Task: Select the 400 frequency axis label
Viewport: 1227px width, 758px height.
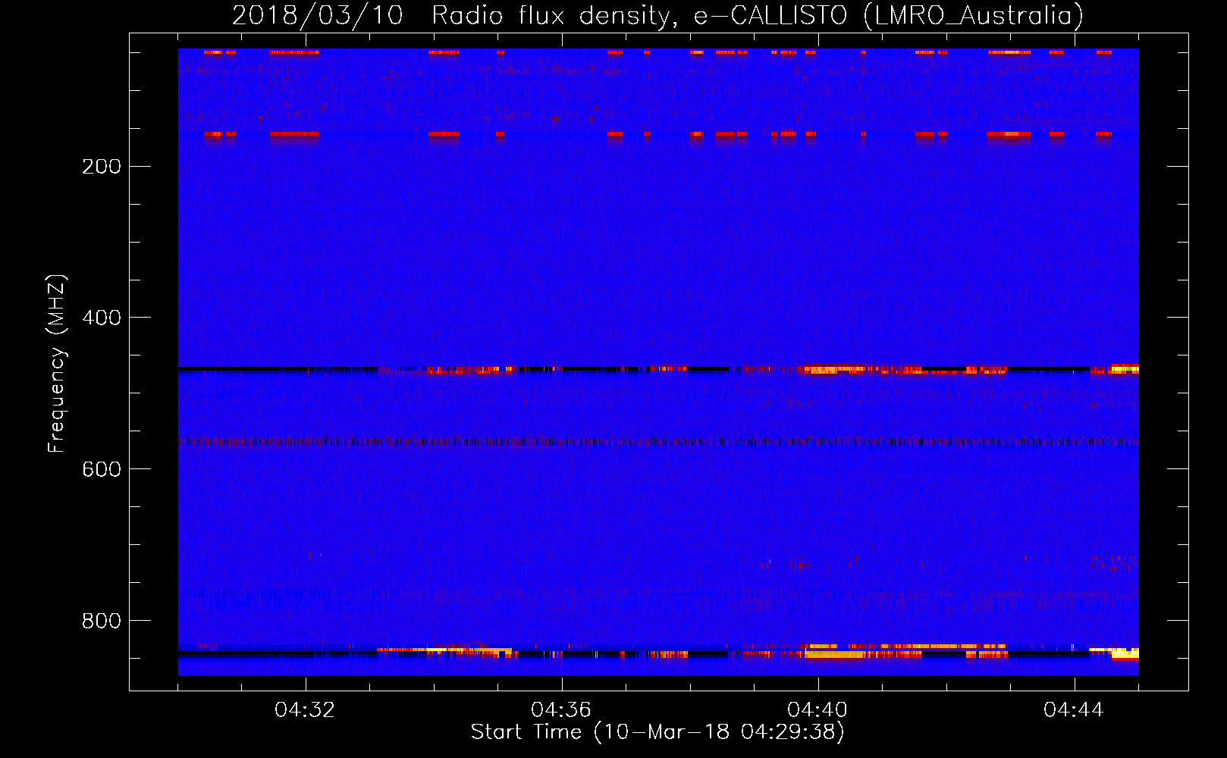Action: (x=102, y=318)
